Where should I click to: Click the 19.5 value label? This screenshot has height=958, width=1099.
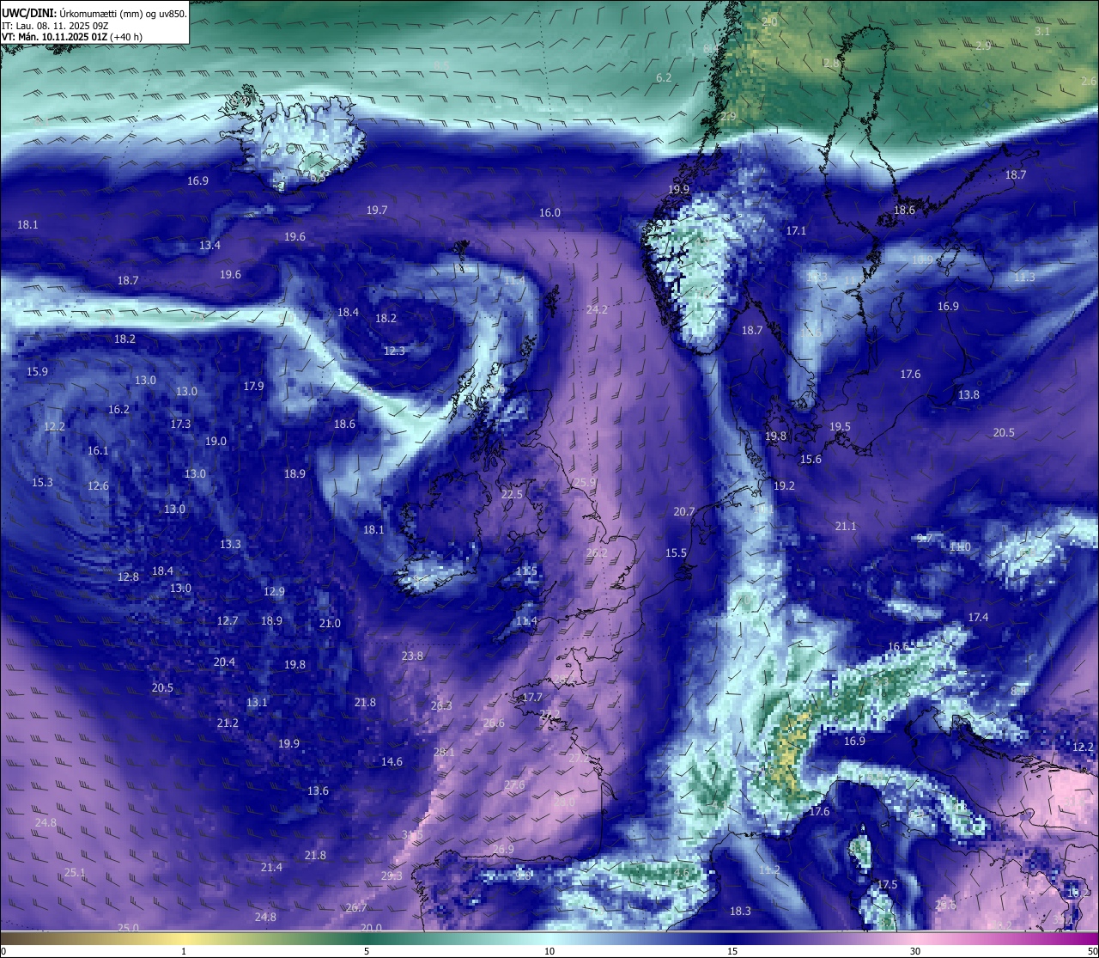point(840,427)
